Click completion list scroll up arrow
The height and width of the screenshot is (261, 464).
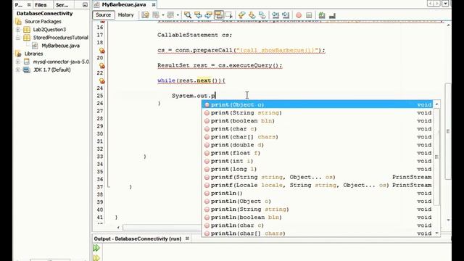[436, 104]
